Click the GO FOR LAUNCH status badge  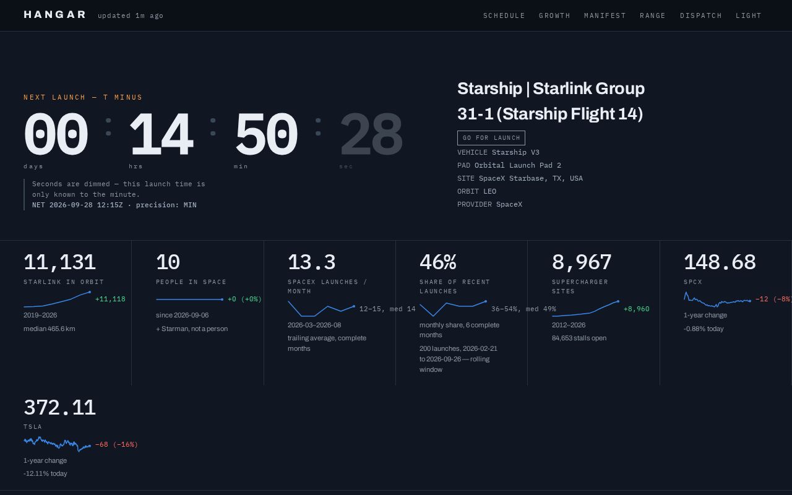[491, 138]
